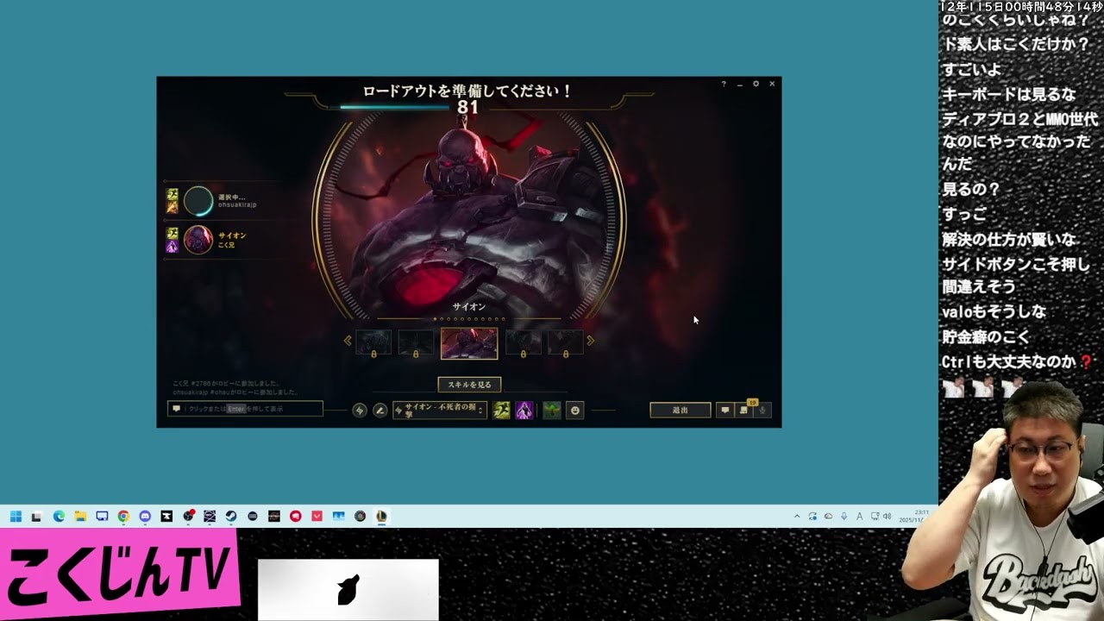This screenshot has height=621, width=1104.
Task: Open File Explorer from taskbar
Action: (80, 517)
